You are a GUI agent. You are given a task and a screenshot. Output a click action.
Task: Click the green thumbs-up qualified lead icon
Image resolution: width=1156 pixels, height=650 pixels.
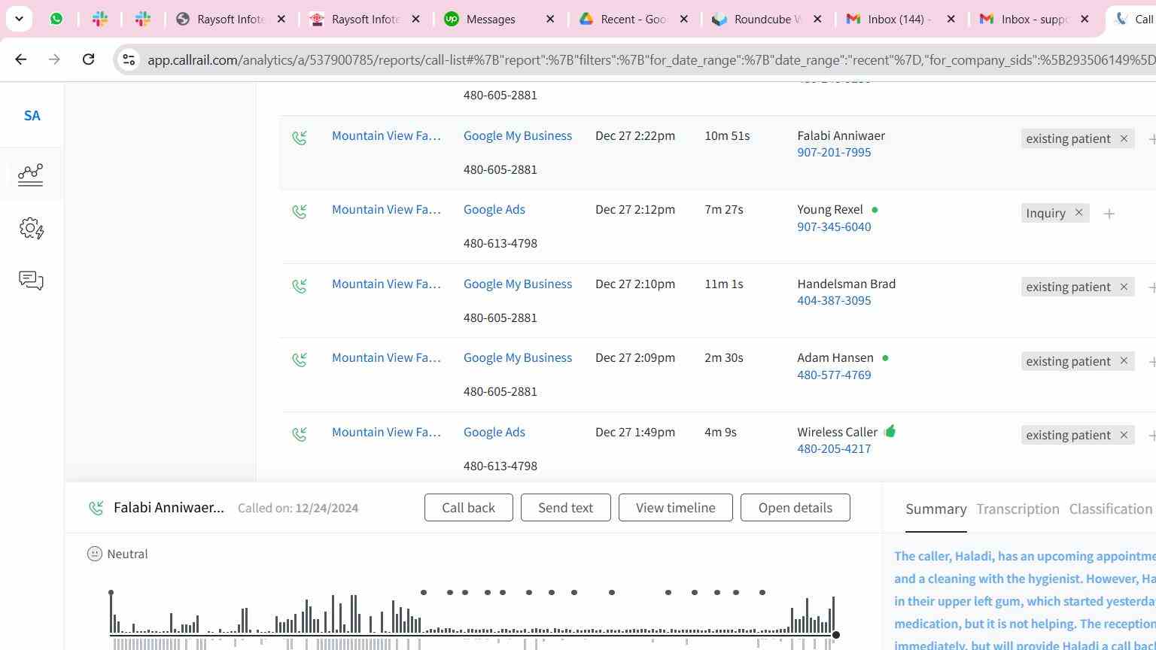[890, 431]
